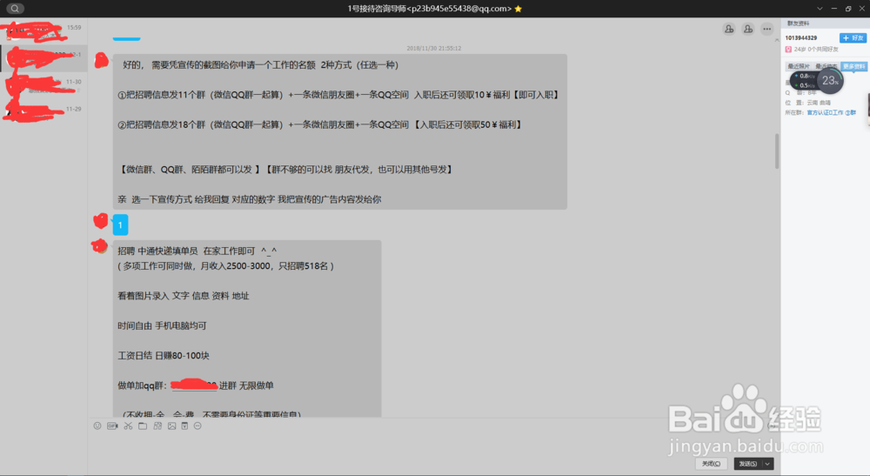This screenshot has height=476, width=870.
Task: Click the blue +好友 add friend button
Action: tap(853, 37)
